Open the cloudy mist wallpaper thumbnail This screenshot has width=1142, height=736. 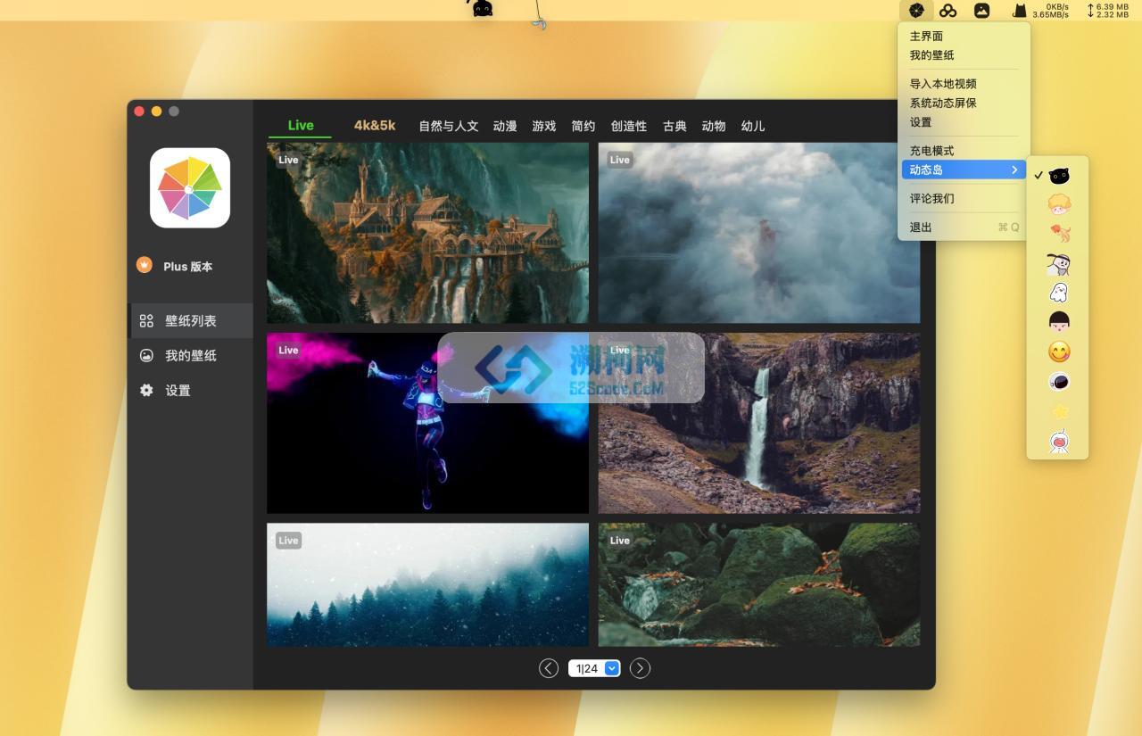tap(758, 233)
